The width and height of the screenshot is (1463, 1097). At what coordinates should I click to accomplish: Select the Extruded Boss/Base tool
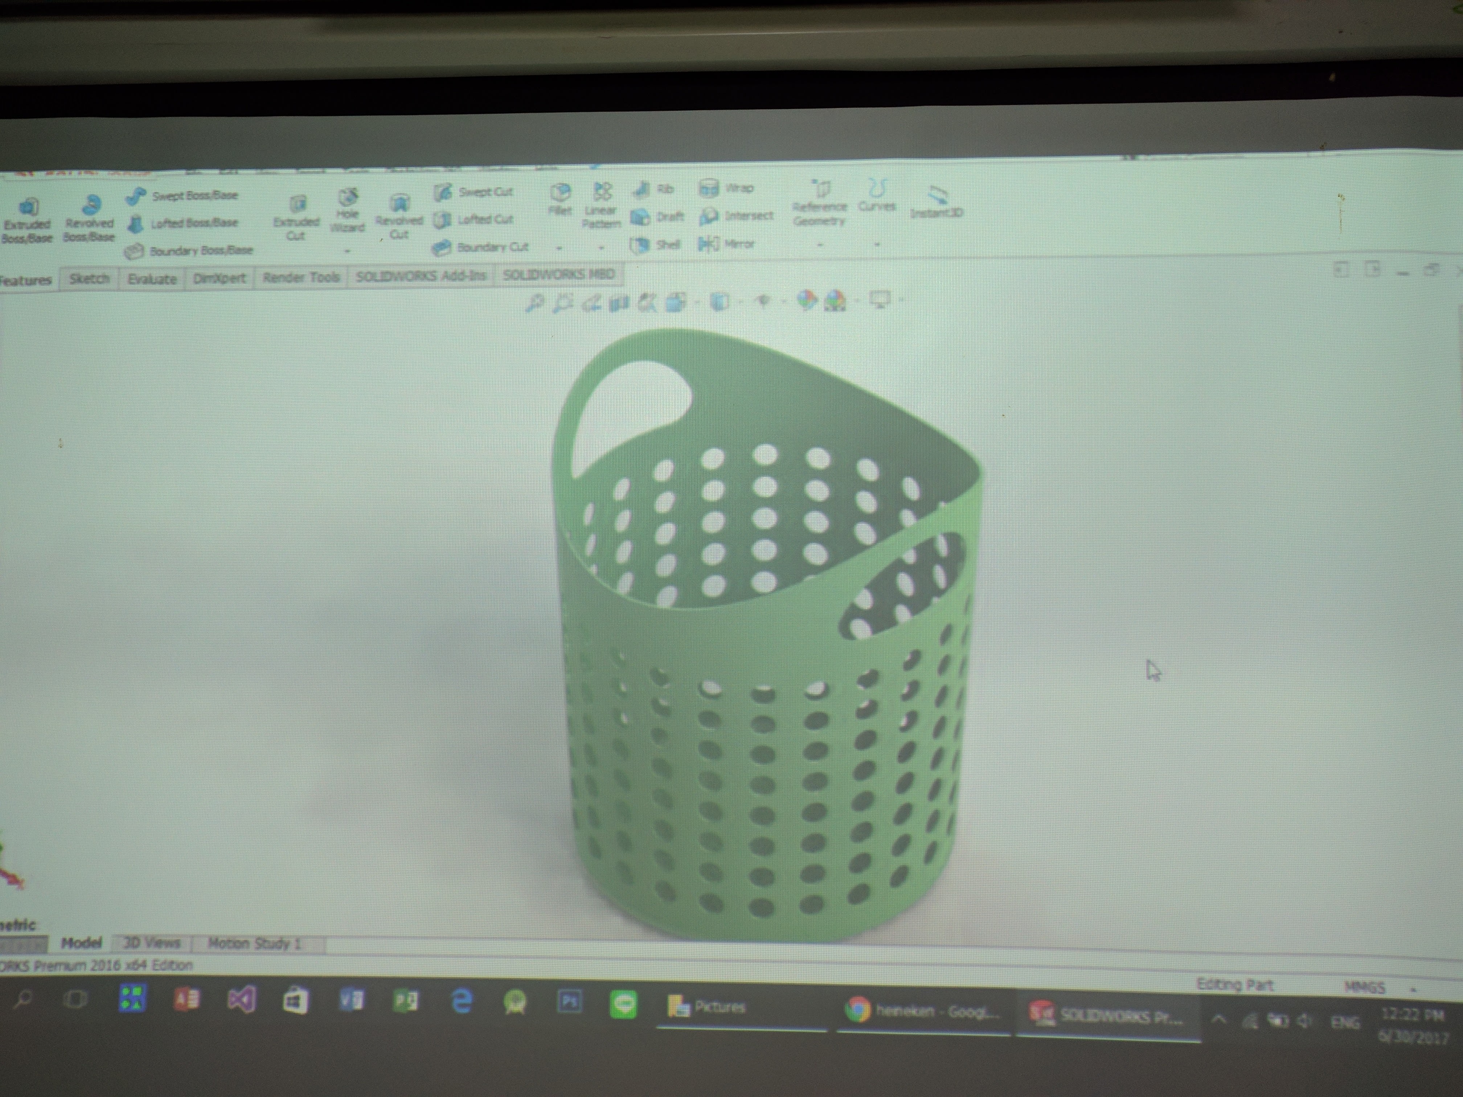[27, 221]
